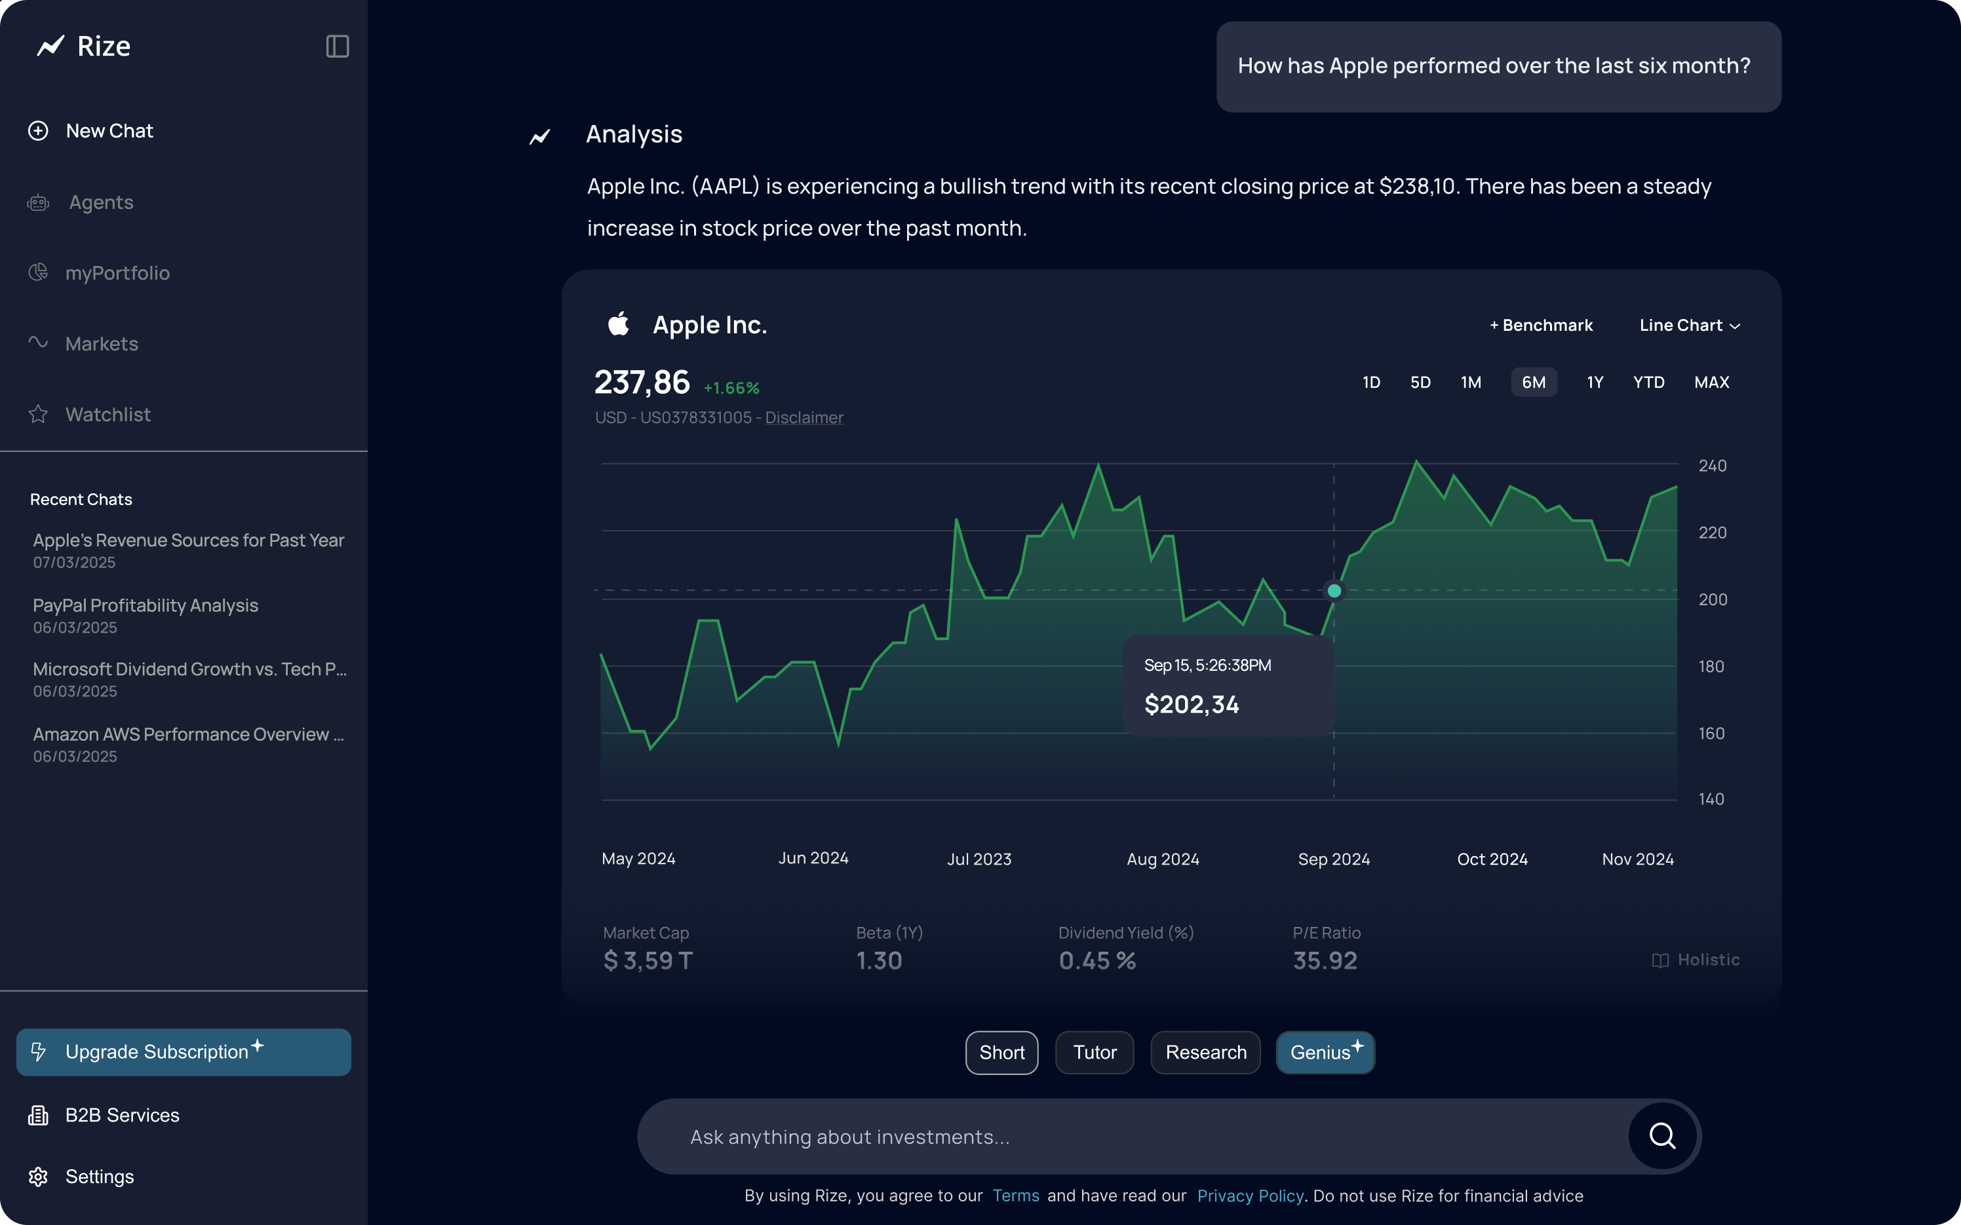Navigate to Agents section

tap(99, 202)
